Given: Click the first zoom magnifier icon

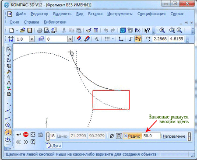Looking at the screenshot, I should click(162, 31).
